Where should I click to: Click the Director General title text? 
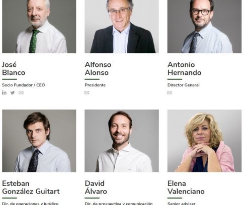pos(184,85)
